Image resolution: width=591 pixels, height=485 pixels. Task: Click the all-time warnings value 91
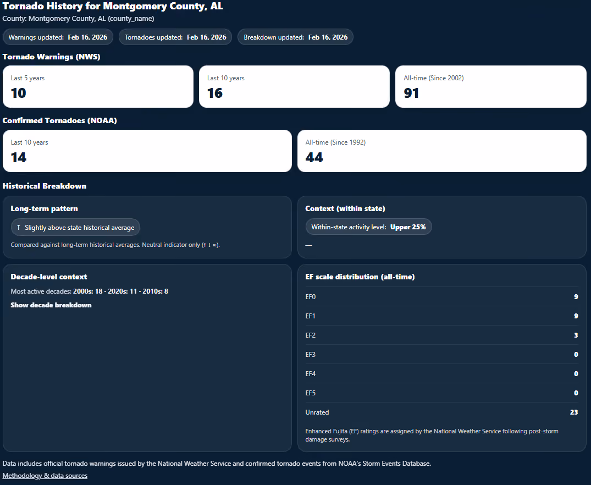(411, 93)
